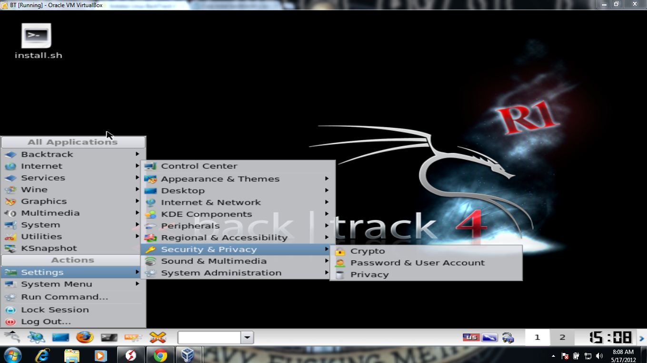Click the KDE panel digital clock

click(x=610, y=337)
